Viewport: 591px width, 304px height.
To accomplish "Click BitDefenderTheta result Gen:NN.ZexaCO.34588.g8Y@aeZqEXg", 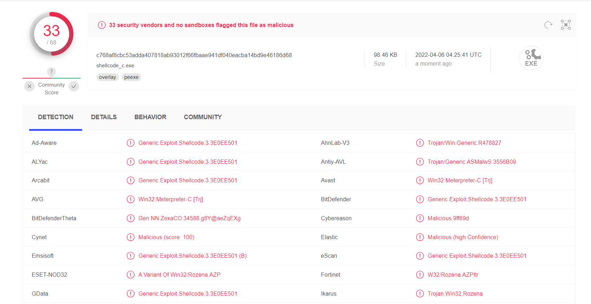I will point(190,218).
